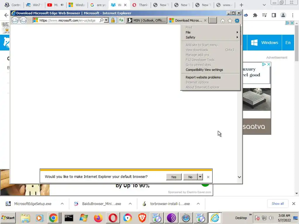Open a new Chrome tab plus button
Viewport: 299px width, 224px height.
[241, 5]
